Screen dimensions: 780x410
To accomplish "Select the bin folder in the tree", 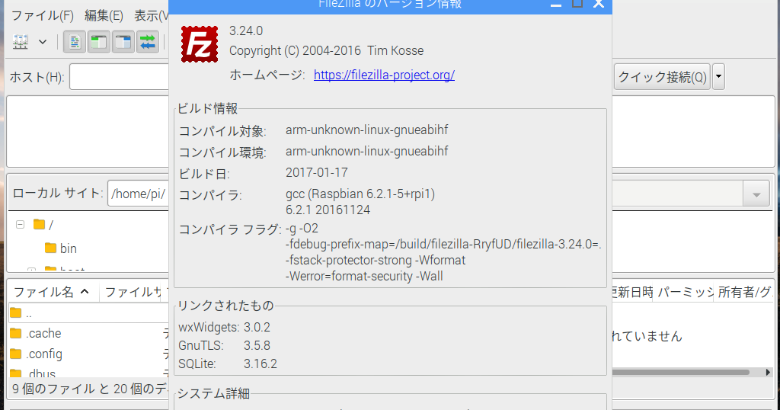I will click(61, 248).
